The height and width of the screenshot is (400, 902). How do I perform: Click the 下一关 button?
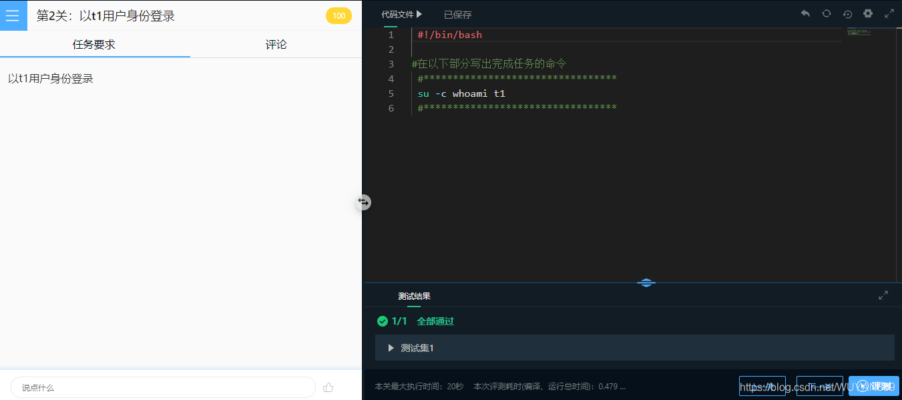point(819,385)
